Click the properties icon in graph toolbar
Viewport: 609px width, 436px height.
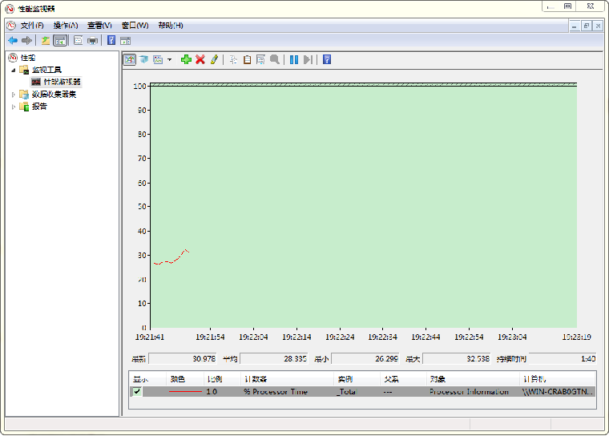260,59
